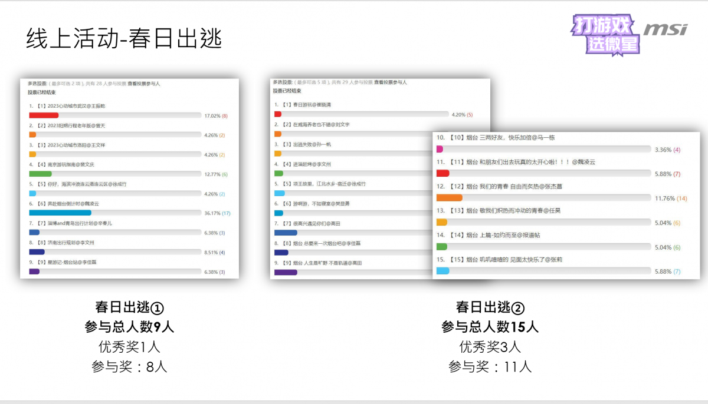Click the pink bar for entry 10
Screen dimensions: 708x404
(440, 149)
